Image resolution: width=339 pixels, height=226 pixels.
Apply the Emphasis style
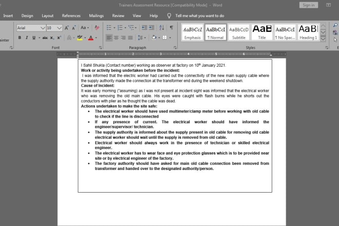(x=193, y=32)
